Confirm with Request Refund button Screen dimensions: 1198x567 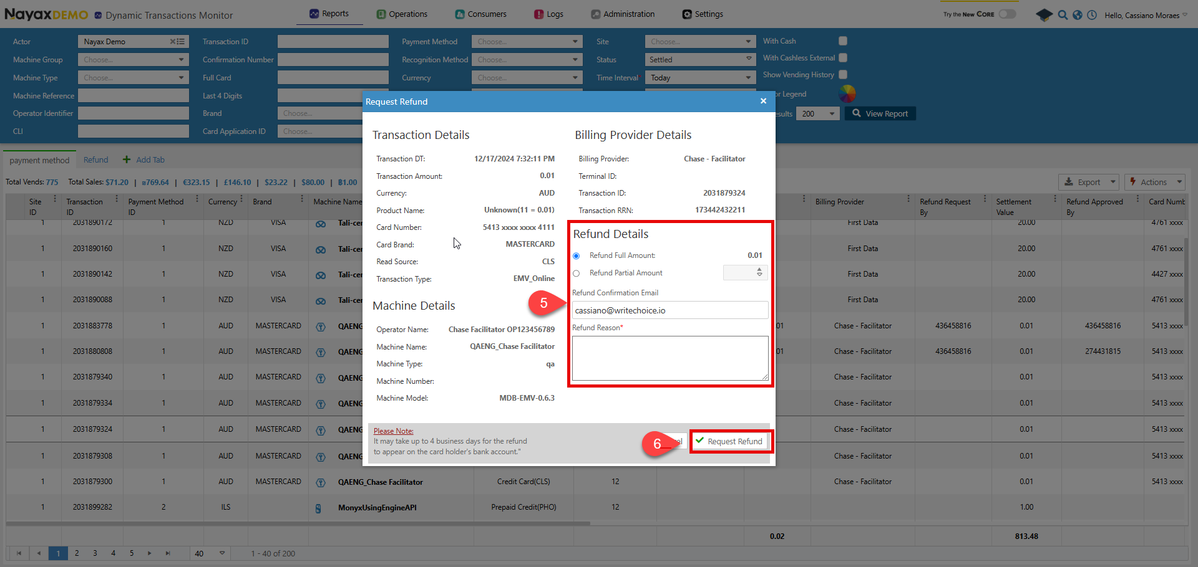click(x=729, y=441)
